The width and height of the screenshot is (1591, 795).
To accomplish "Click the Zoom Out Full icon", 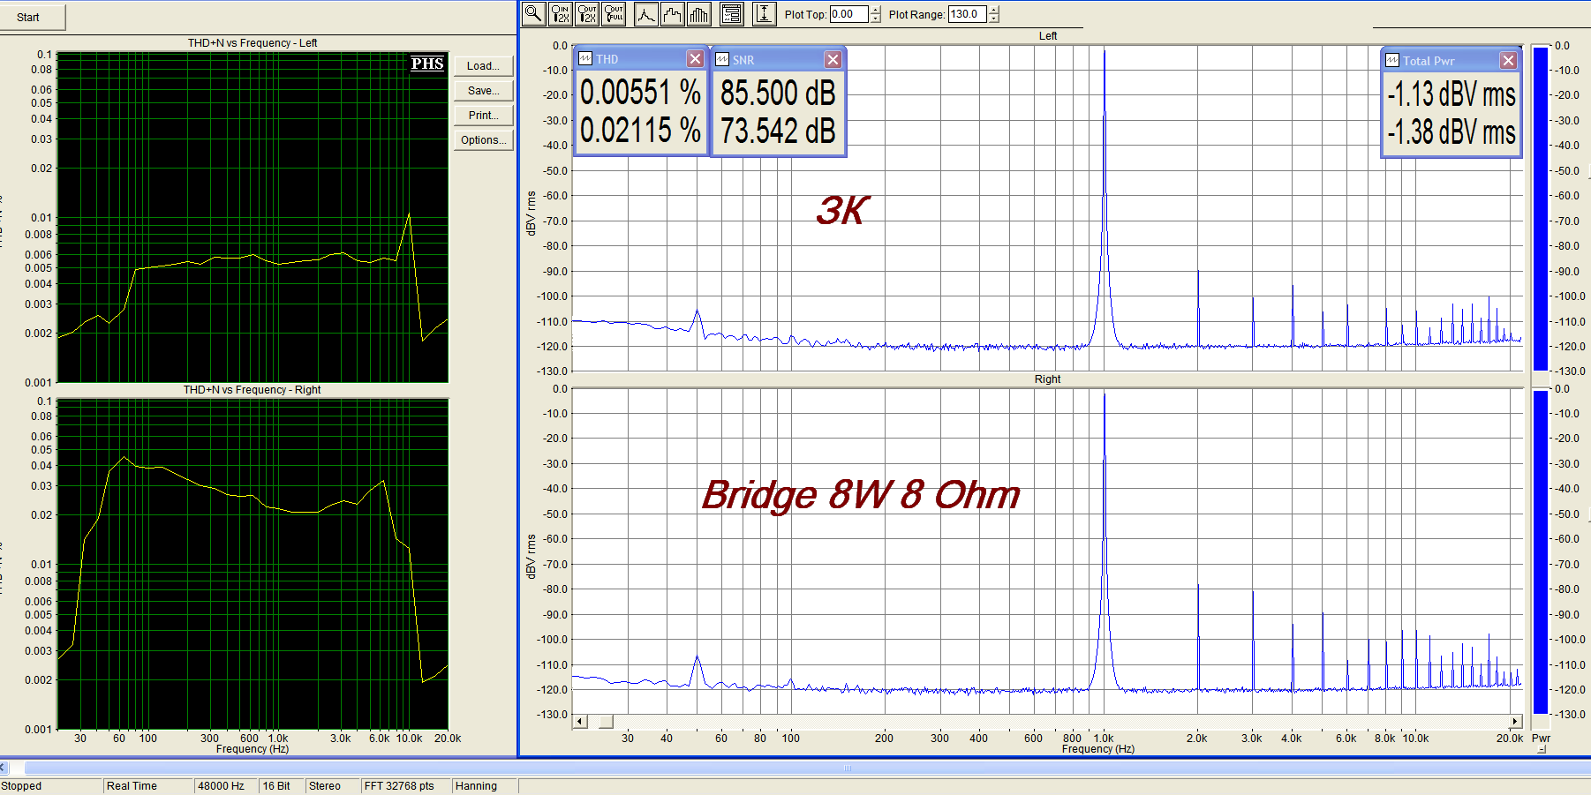I will pyautogui.click(x=614, y=13).
